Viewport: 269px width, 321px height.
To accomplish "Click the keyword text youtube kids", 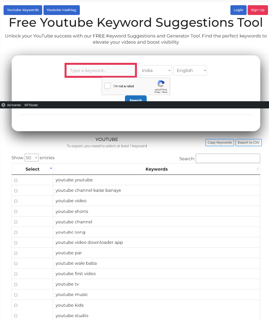I will [69, 305].
